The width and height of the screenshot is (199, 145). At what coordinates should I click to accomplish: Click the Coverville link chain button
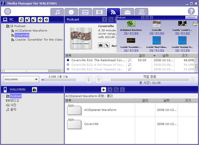tap(107, 45)
